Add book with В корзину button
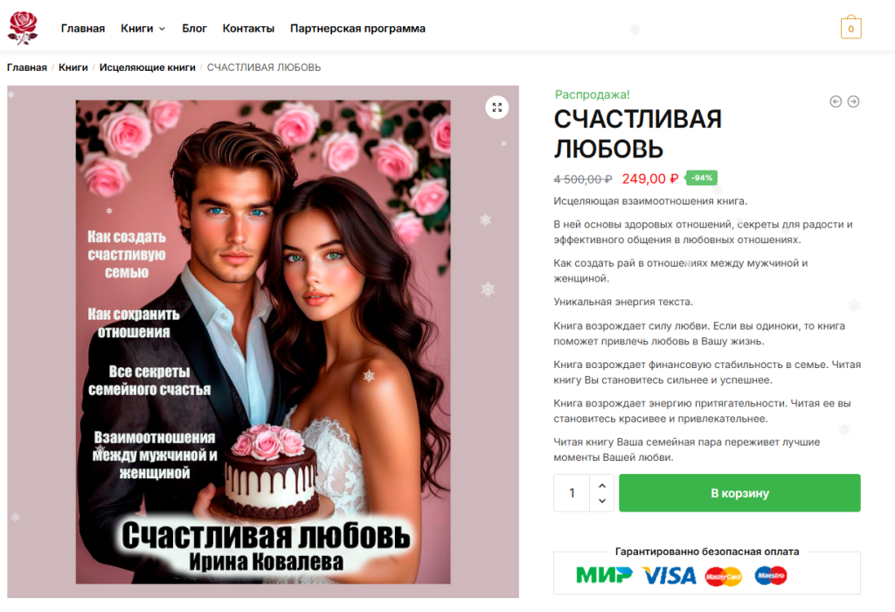The image size is (895, 612). click(x=739, y=493)
